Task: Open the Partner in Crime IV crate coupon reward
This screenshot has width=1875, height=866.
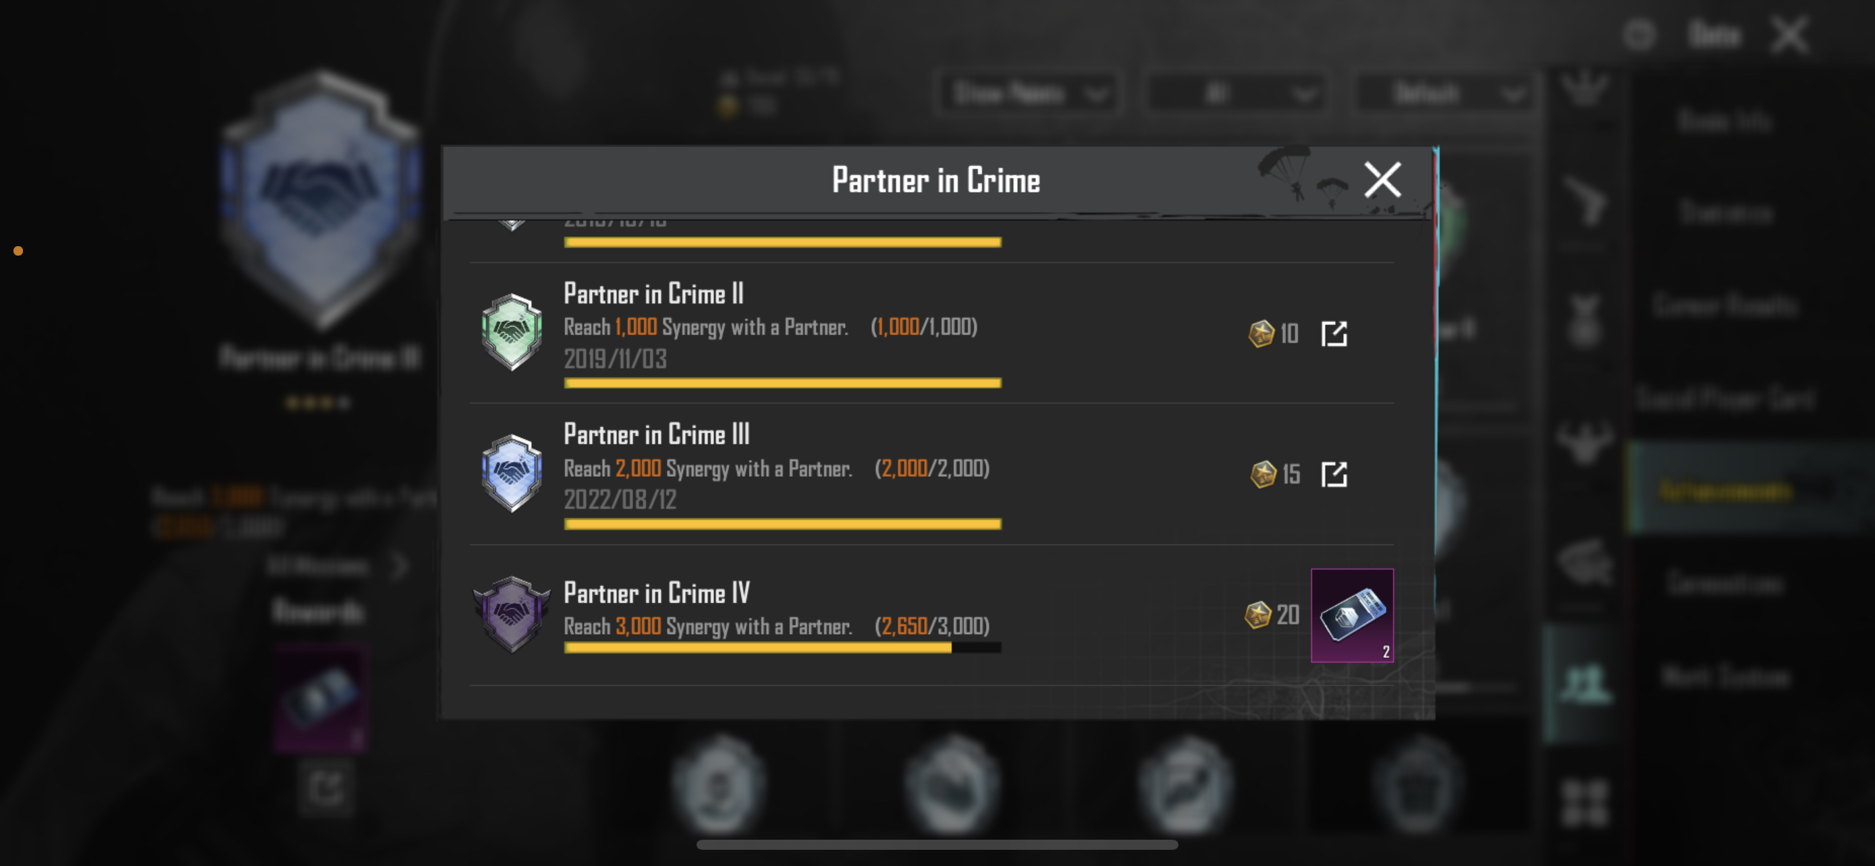Action: (1352, 615)
